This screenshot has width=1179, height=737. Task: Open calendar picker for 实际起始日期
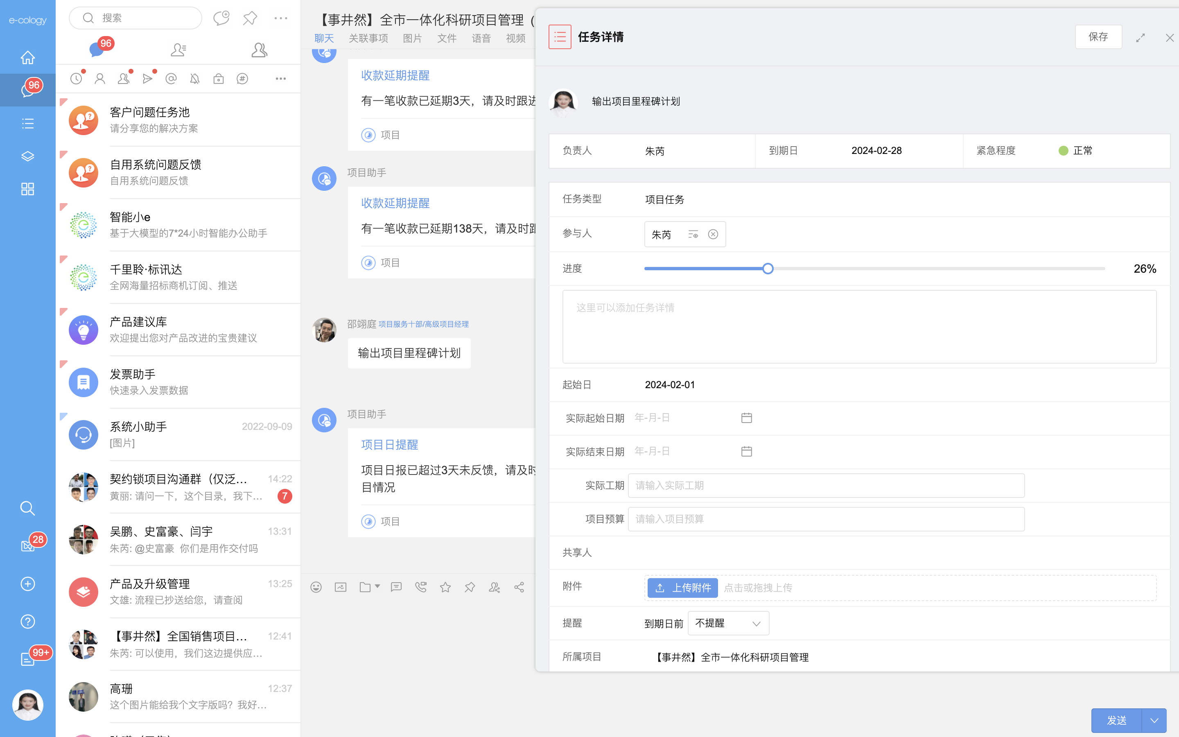tap(746, 418)
